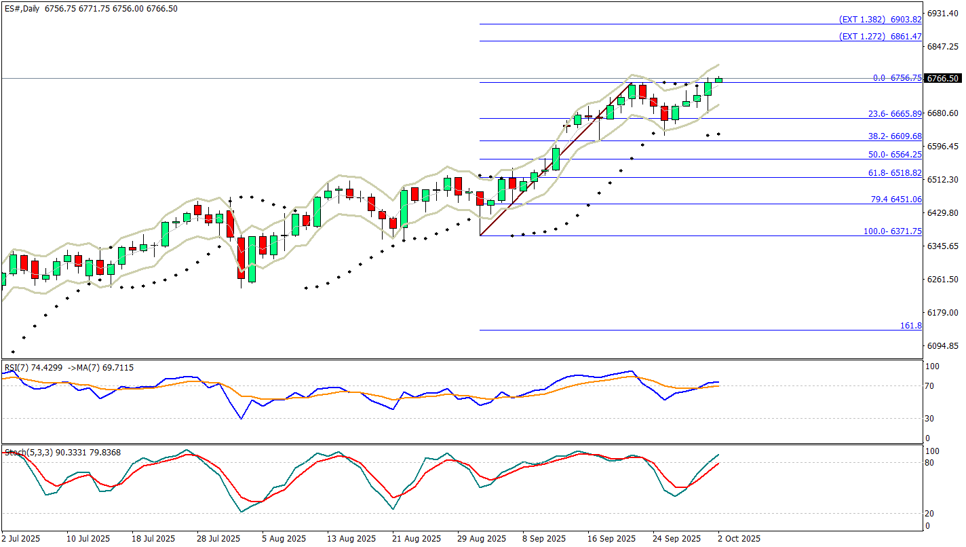Viewport: 966px width, 547px height.
Task: Click the ES#,Daily chart title text
Action: pyautogui.click(x=22, y=9)
